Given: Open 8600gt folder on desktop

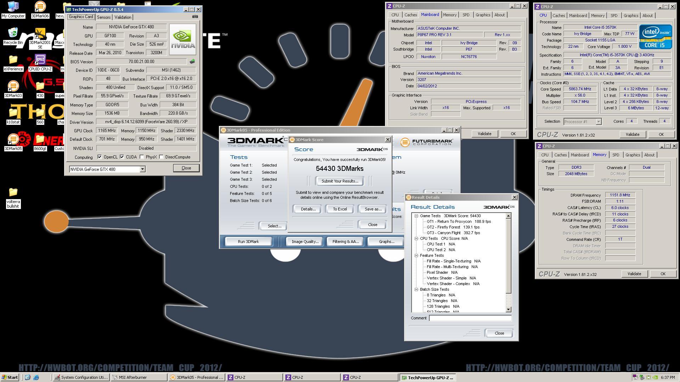Looking at the screenshot, I should point(40,142).
